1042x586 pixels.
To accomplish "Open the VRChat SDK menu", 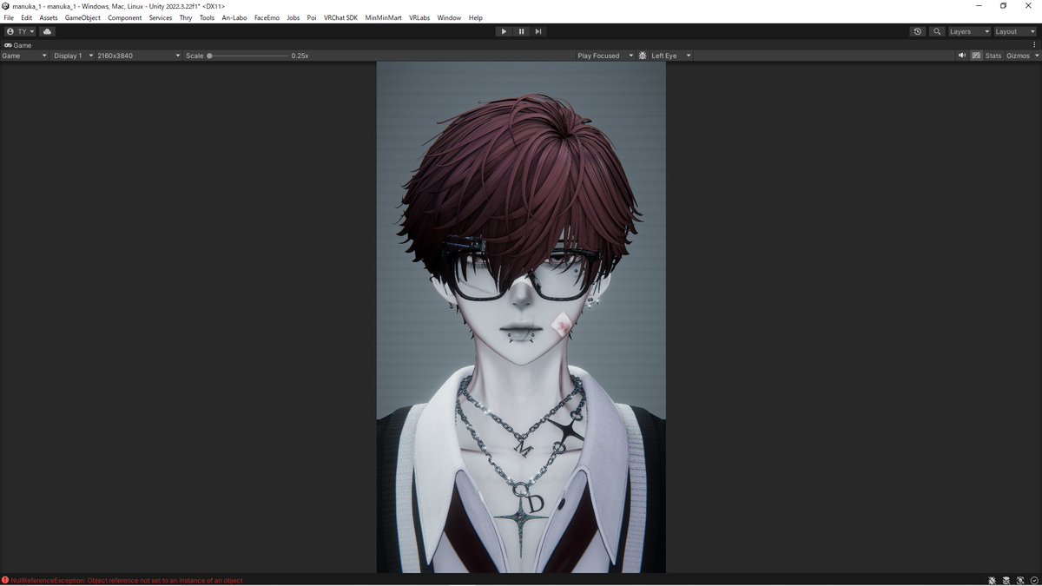I will coord(340,17).
